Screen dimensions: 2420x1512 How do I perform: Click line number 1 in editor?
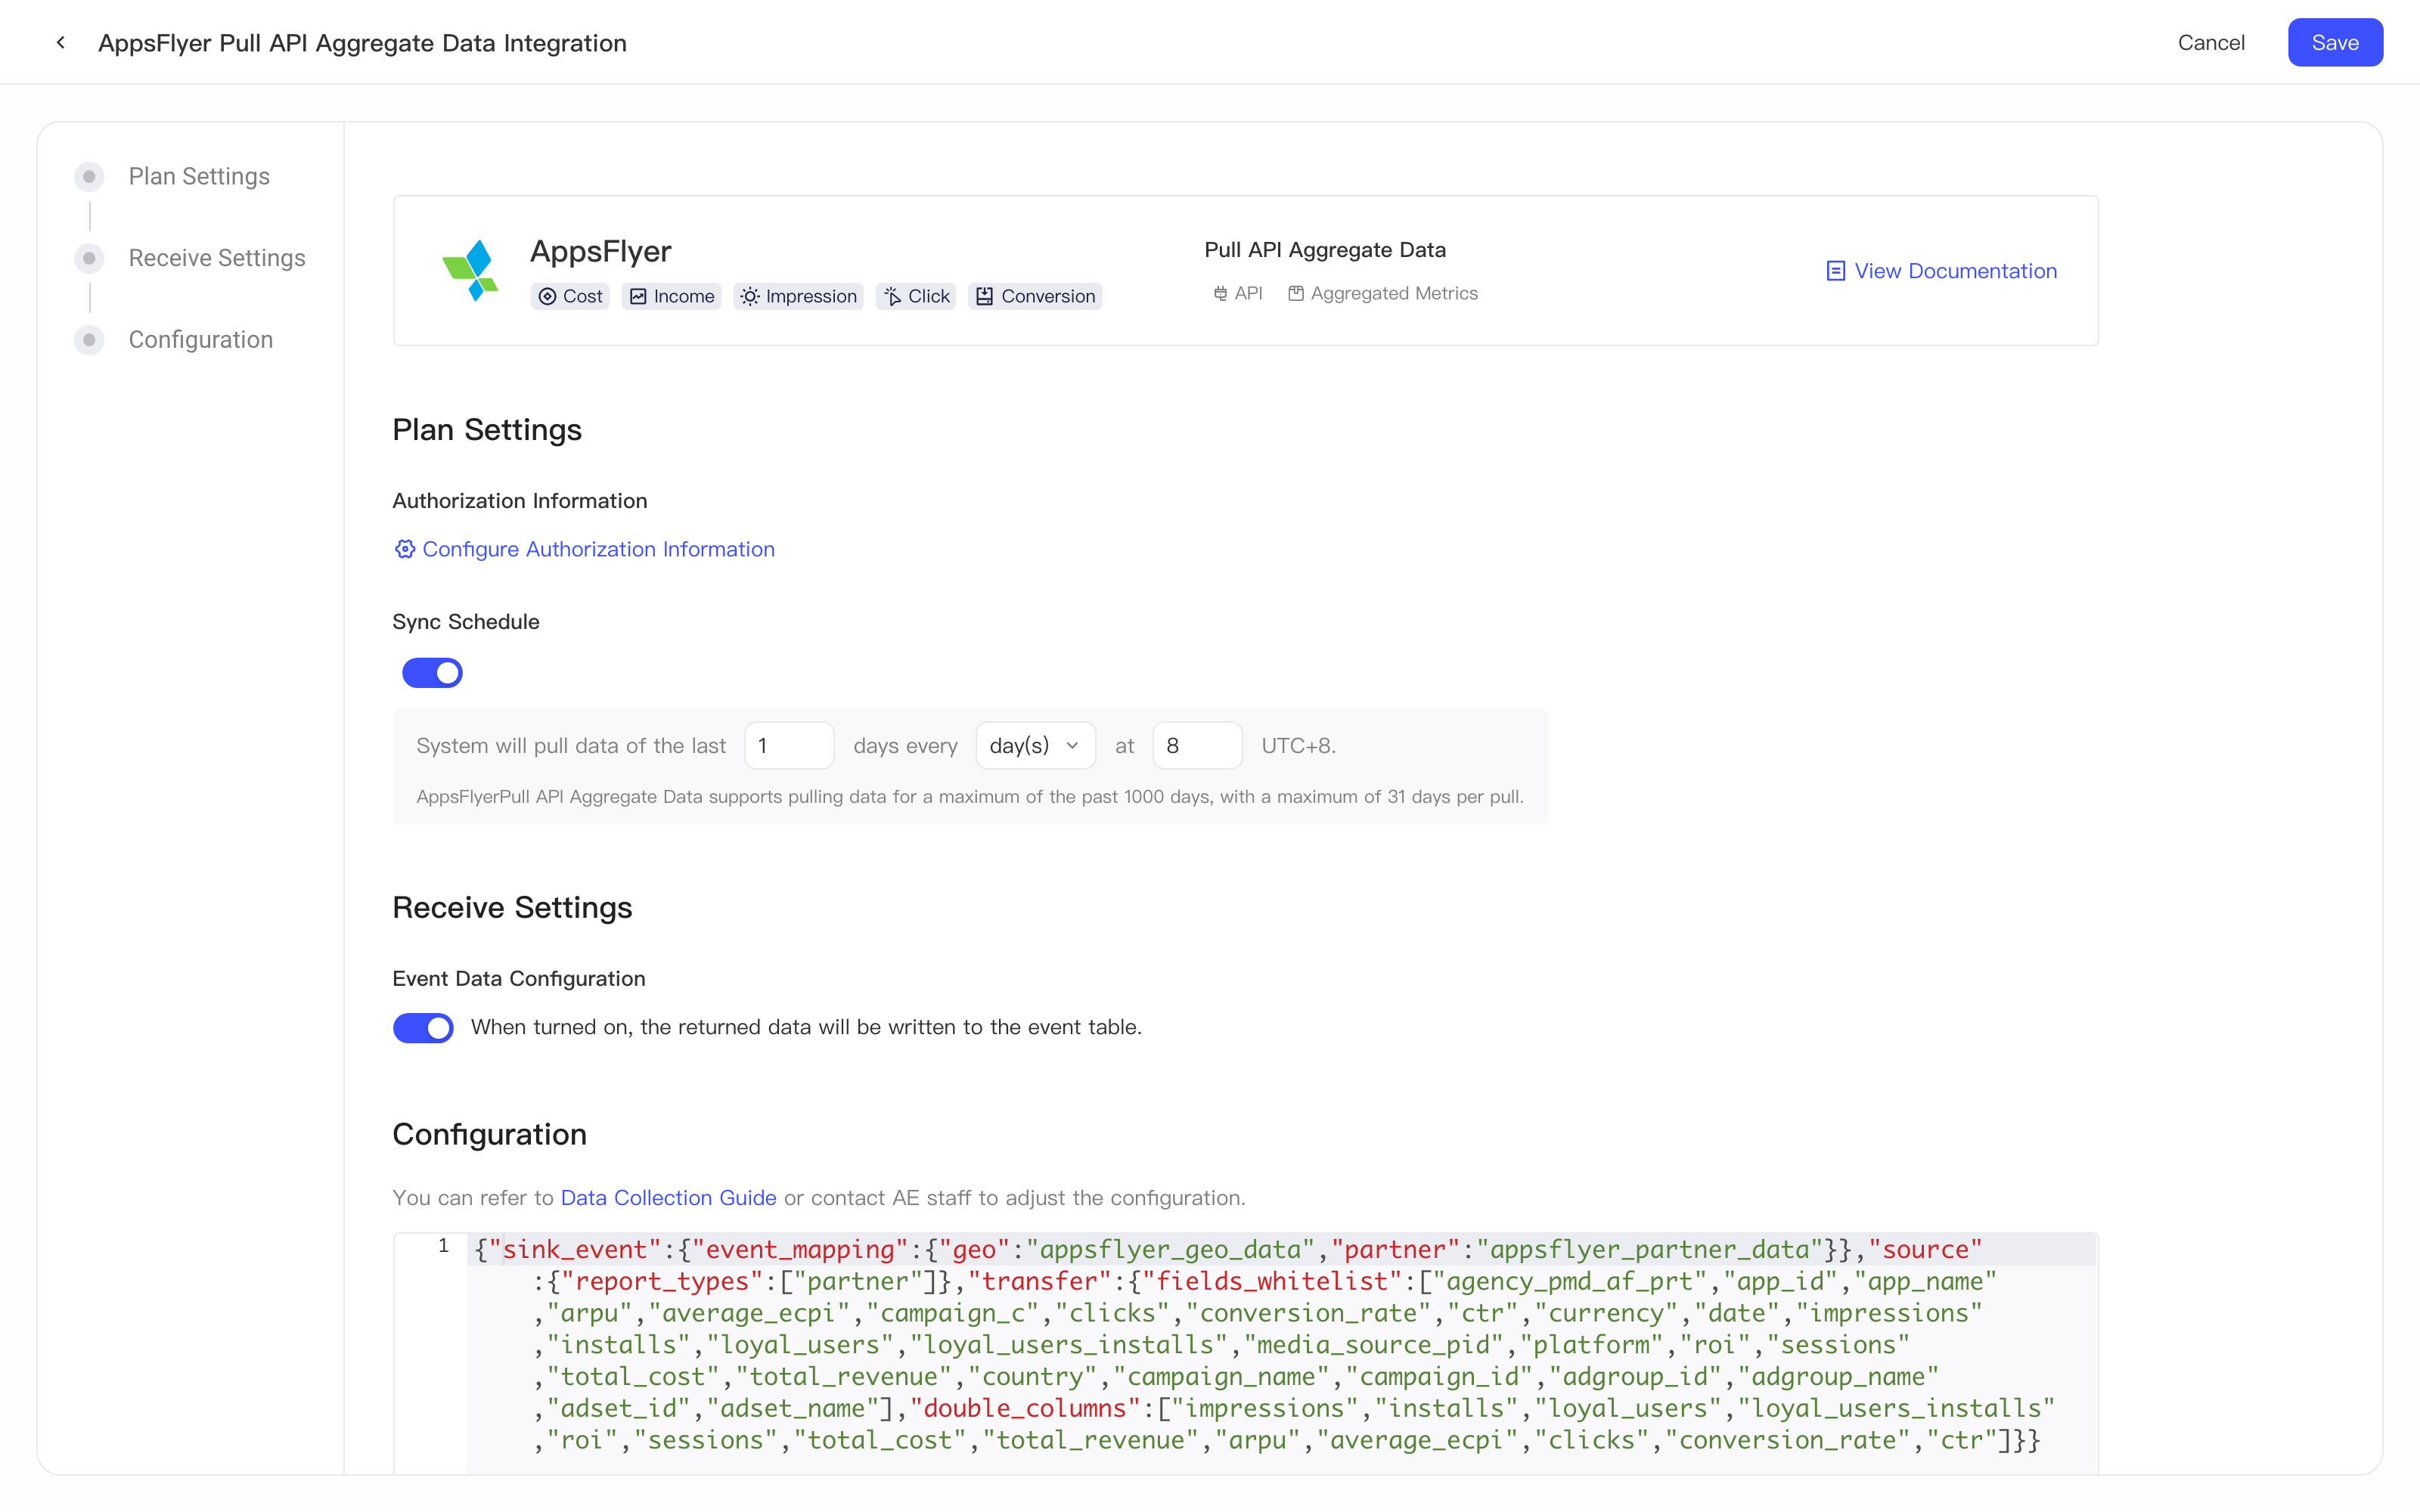coord(443,1246)
